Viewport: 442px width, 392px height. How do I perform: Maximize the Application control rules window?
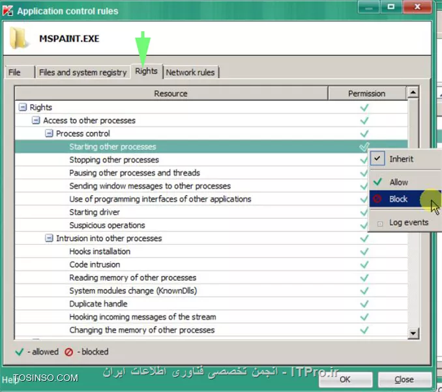(x=391, y=7)
